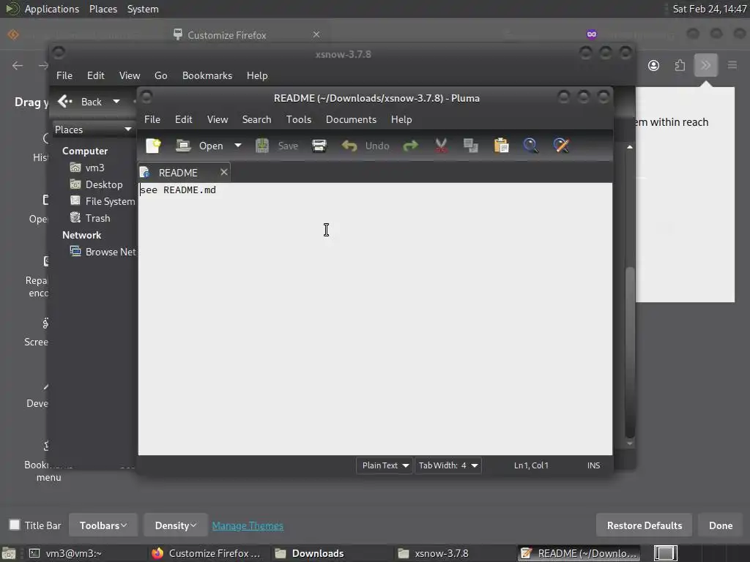The height and width of the screenshot is (562, 750).
Task: Go Back in xsnow-3.7.8 file manager
Action: tap(80, 101)
